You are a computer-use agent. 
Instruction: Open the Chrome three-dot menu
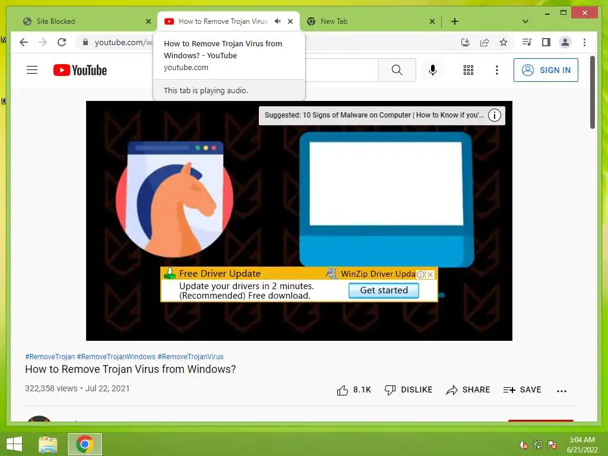[x=584, y=42]
